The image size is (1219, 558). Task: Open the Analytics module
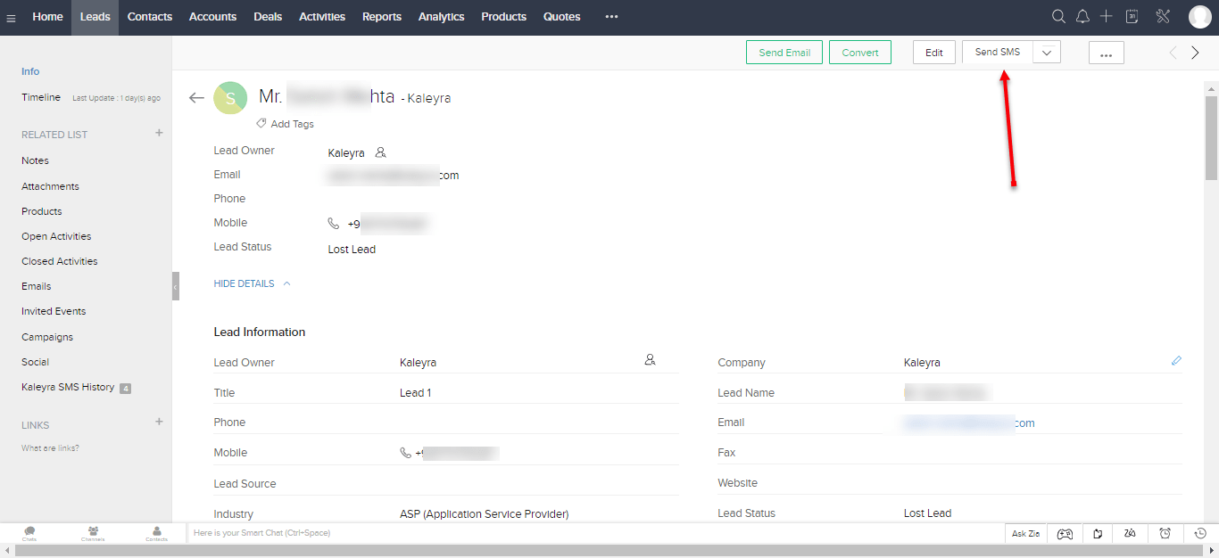tap(441, 16)
